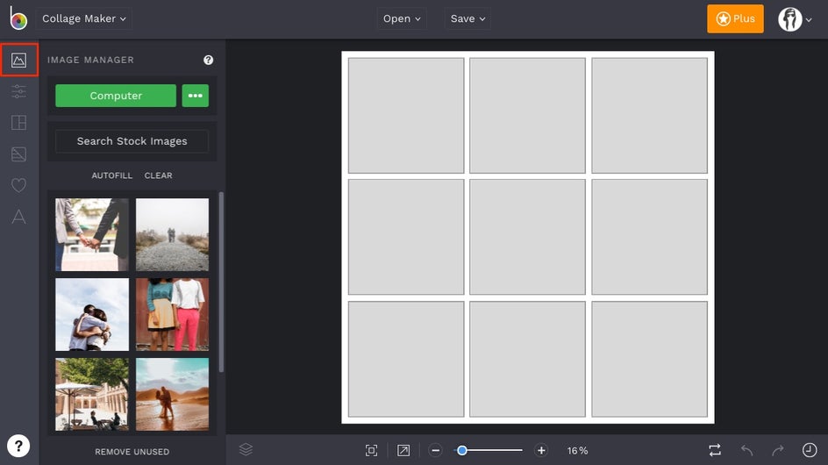828x465 pixels.
Task: Select the patio umbrella courtyard thumbnail
Action: tap(92, 394)
